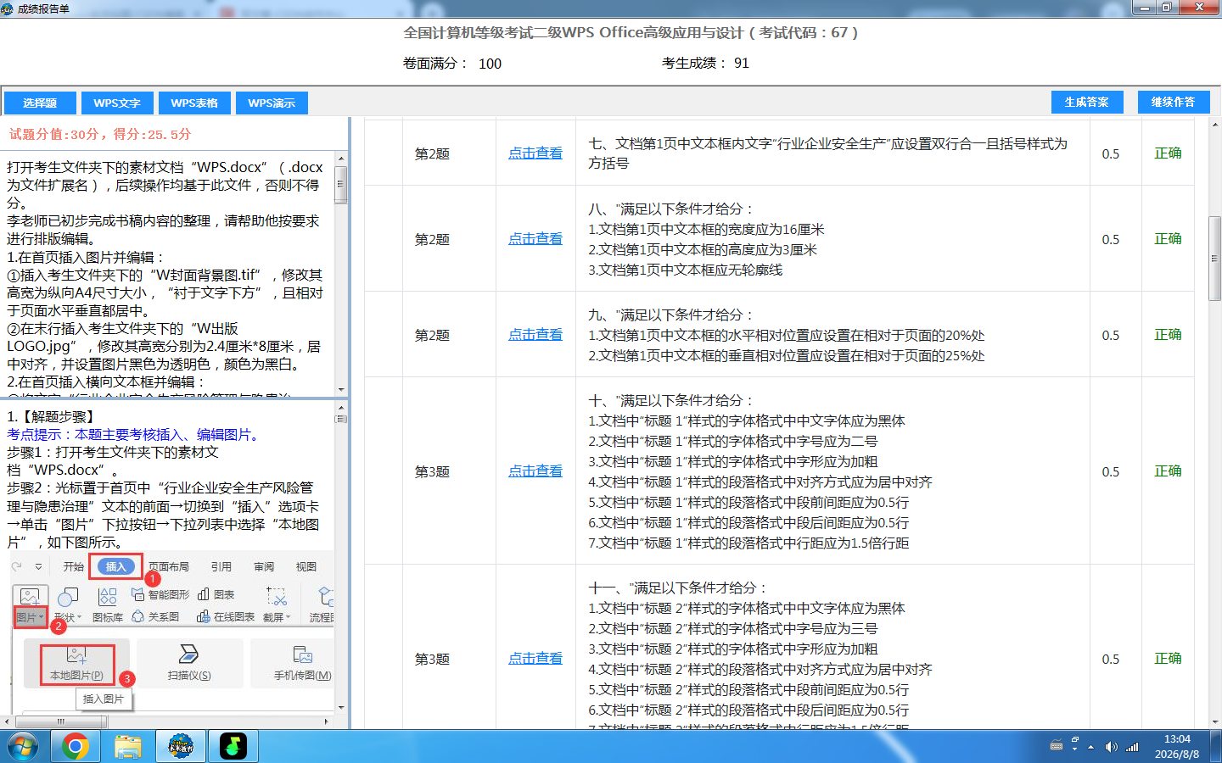1222x763 pixels.
Task: Click the Show Desktop strip on taskbar
Action: click(x=1216, y=747)
